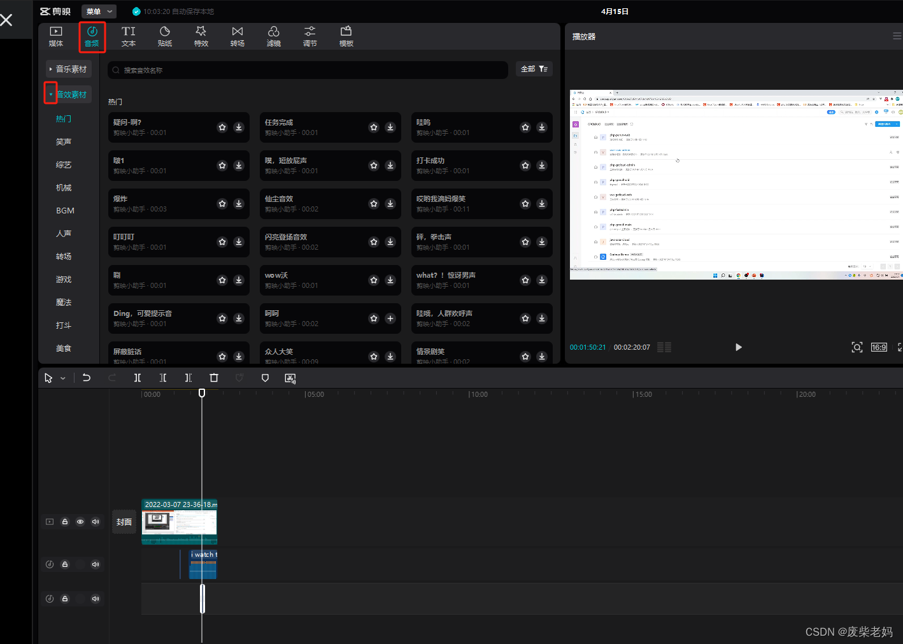Select the 魔法 magic category

point(64,303)
